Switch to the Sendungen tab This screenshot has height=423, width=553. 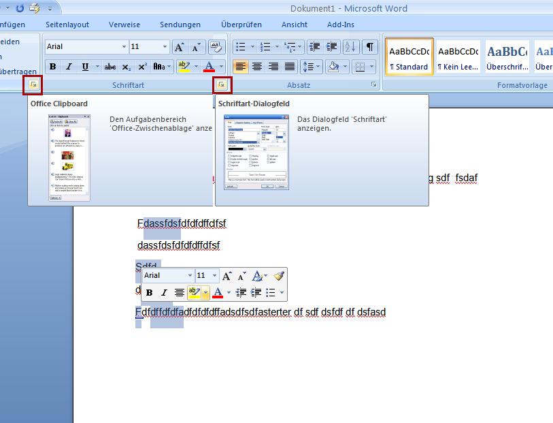coord(180,25)
